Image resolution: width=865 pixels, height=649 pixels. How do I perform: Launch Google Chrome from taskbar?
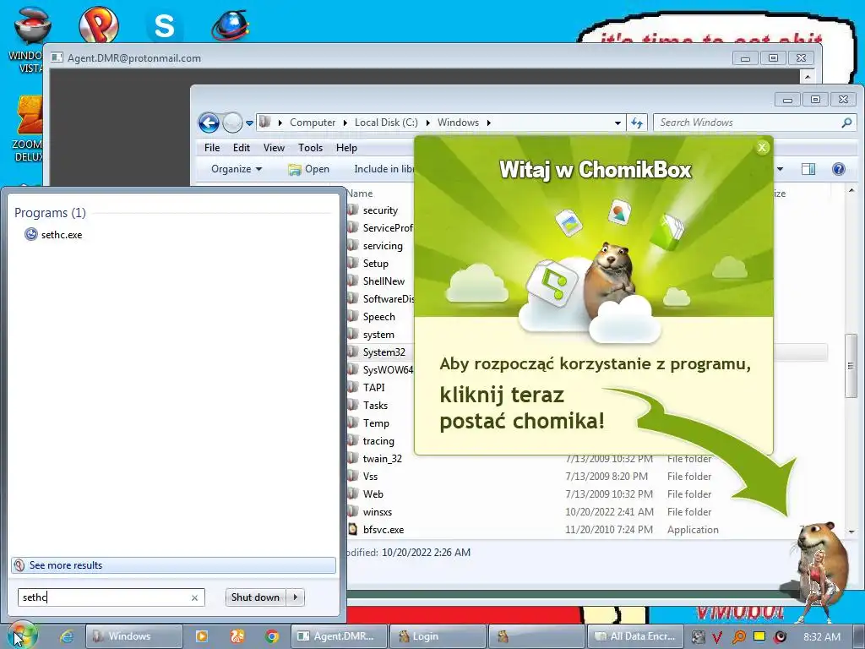[271, 636]
